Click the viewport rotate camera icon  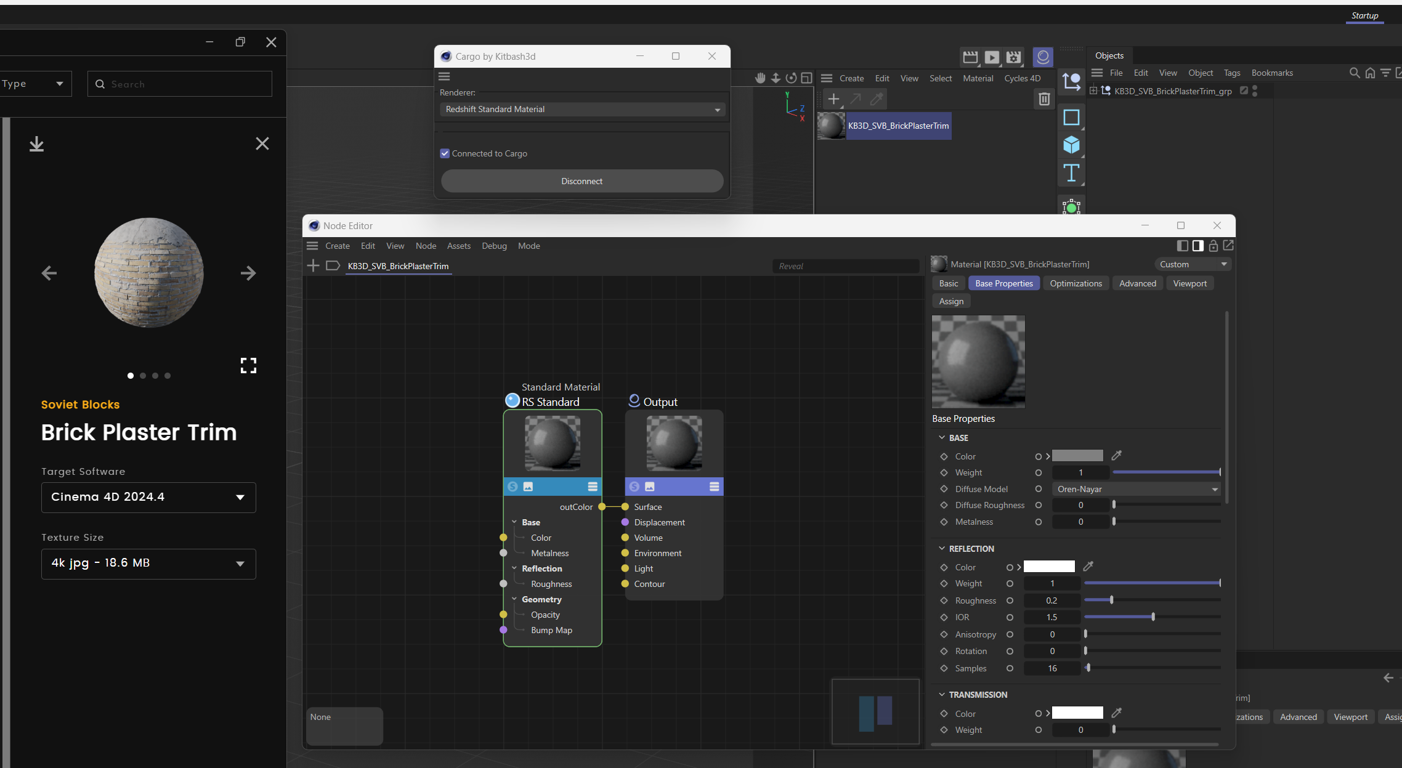pos(792,78)
